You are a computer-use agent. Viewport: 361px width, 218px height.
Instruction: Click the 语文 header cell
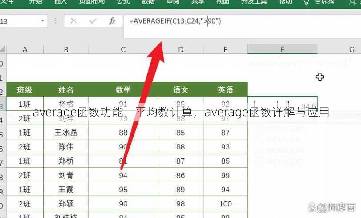(x=181, y=89)
